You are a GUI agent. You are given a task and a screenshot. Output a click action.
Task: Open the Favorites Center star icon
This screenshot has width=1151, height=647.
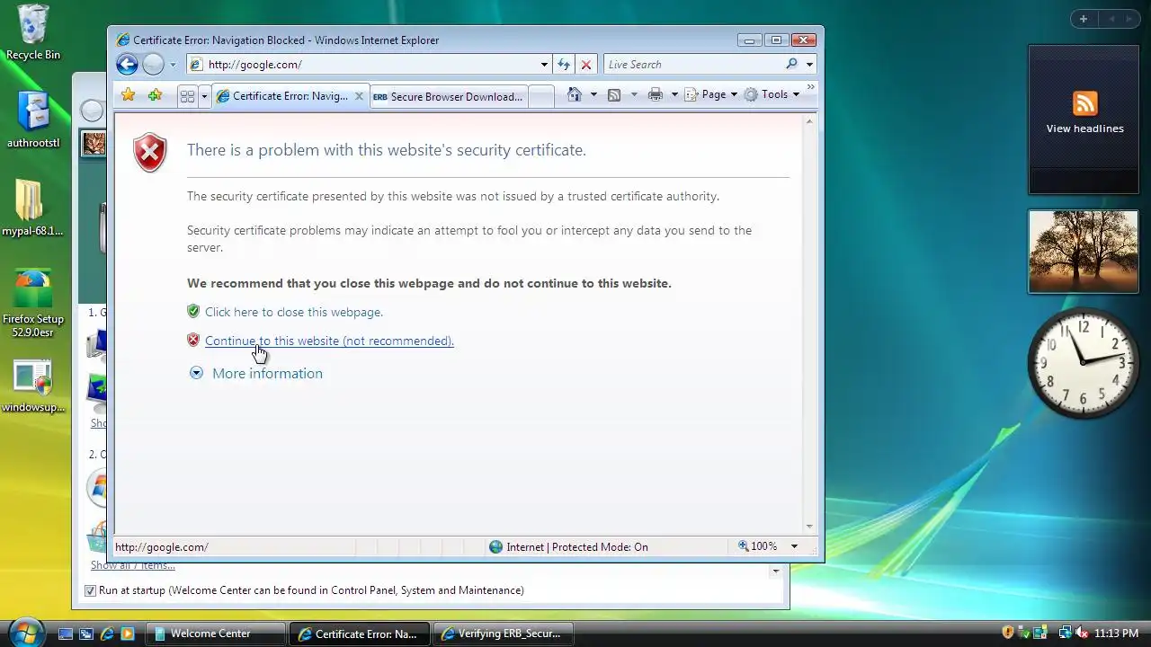click(x=128, y=95)
